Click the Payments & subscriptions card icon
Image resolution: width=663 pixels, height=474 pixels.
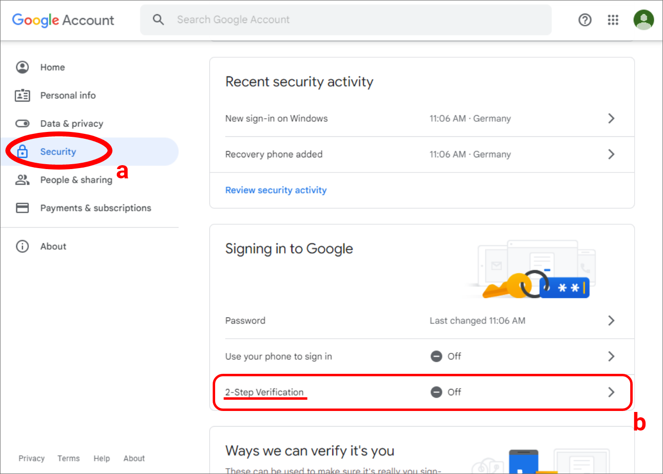[22, 208]
